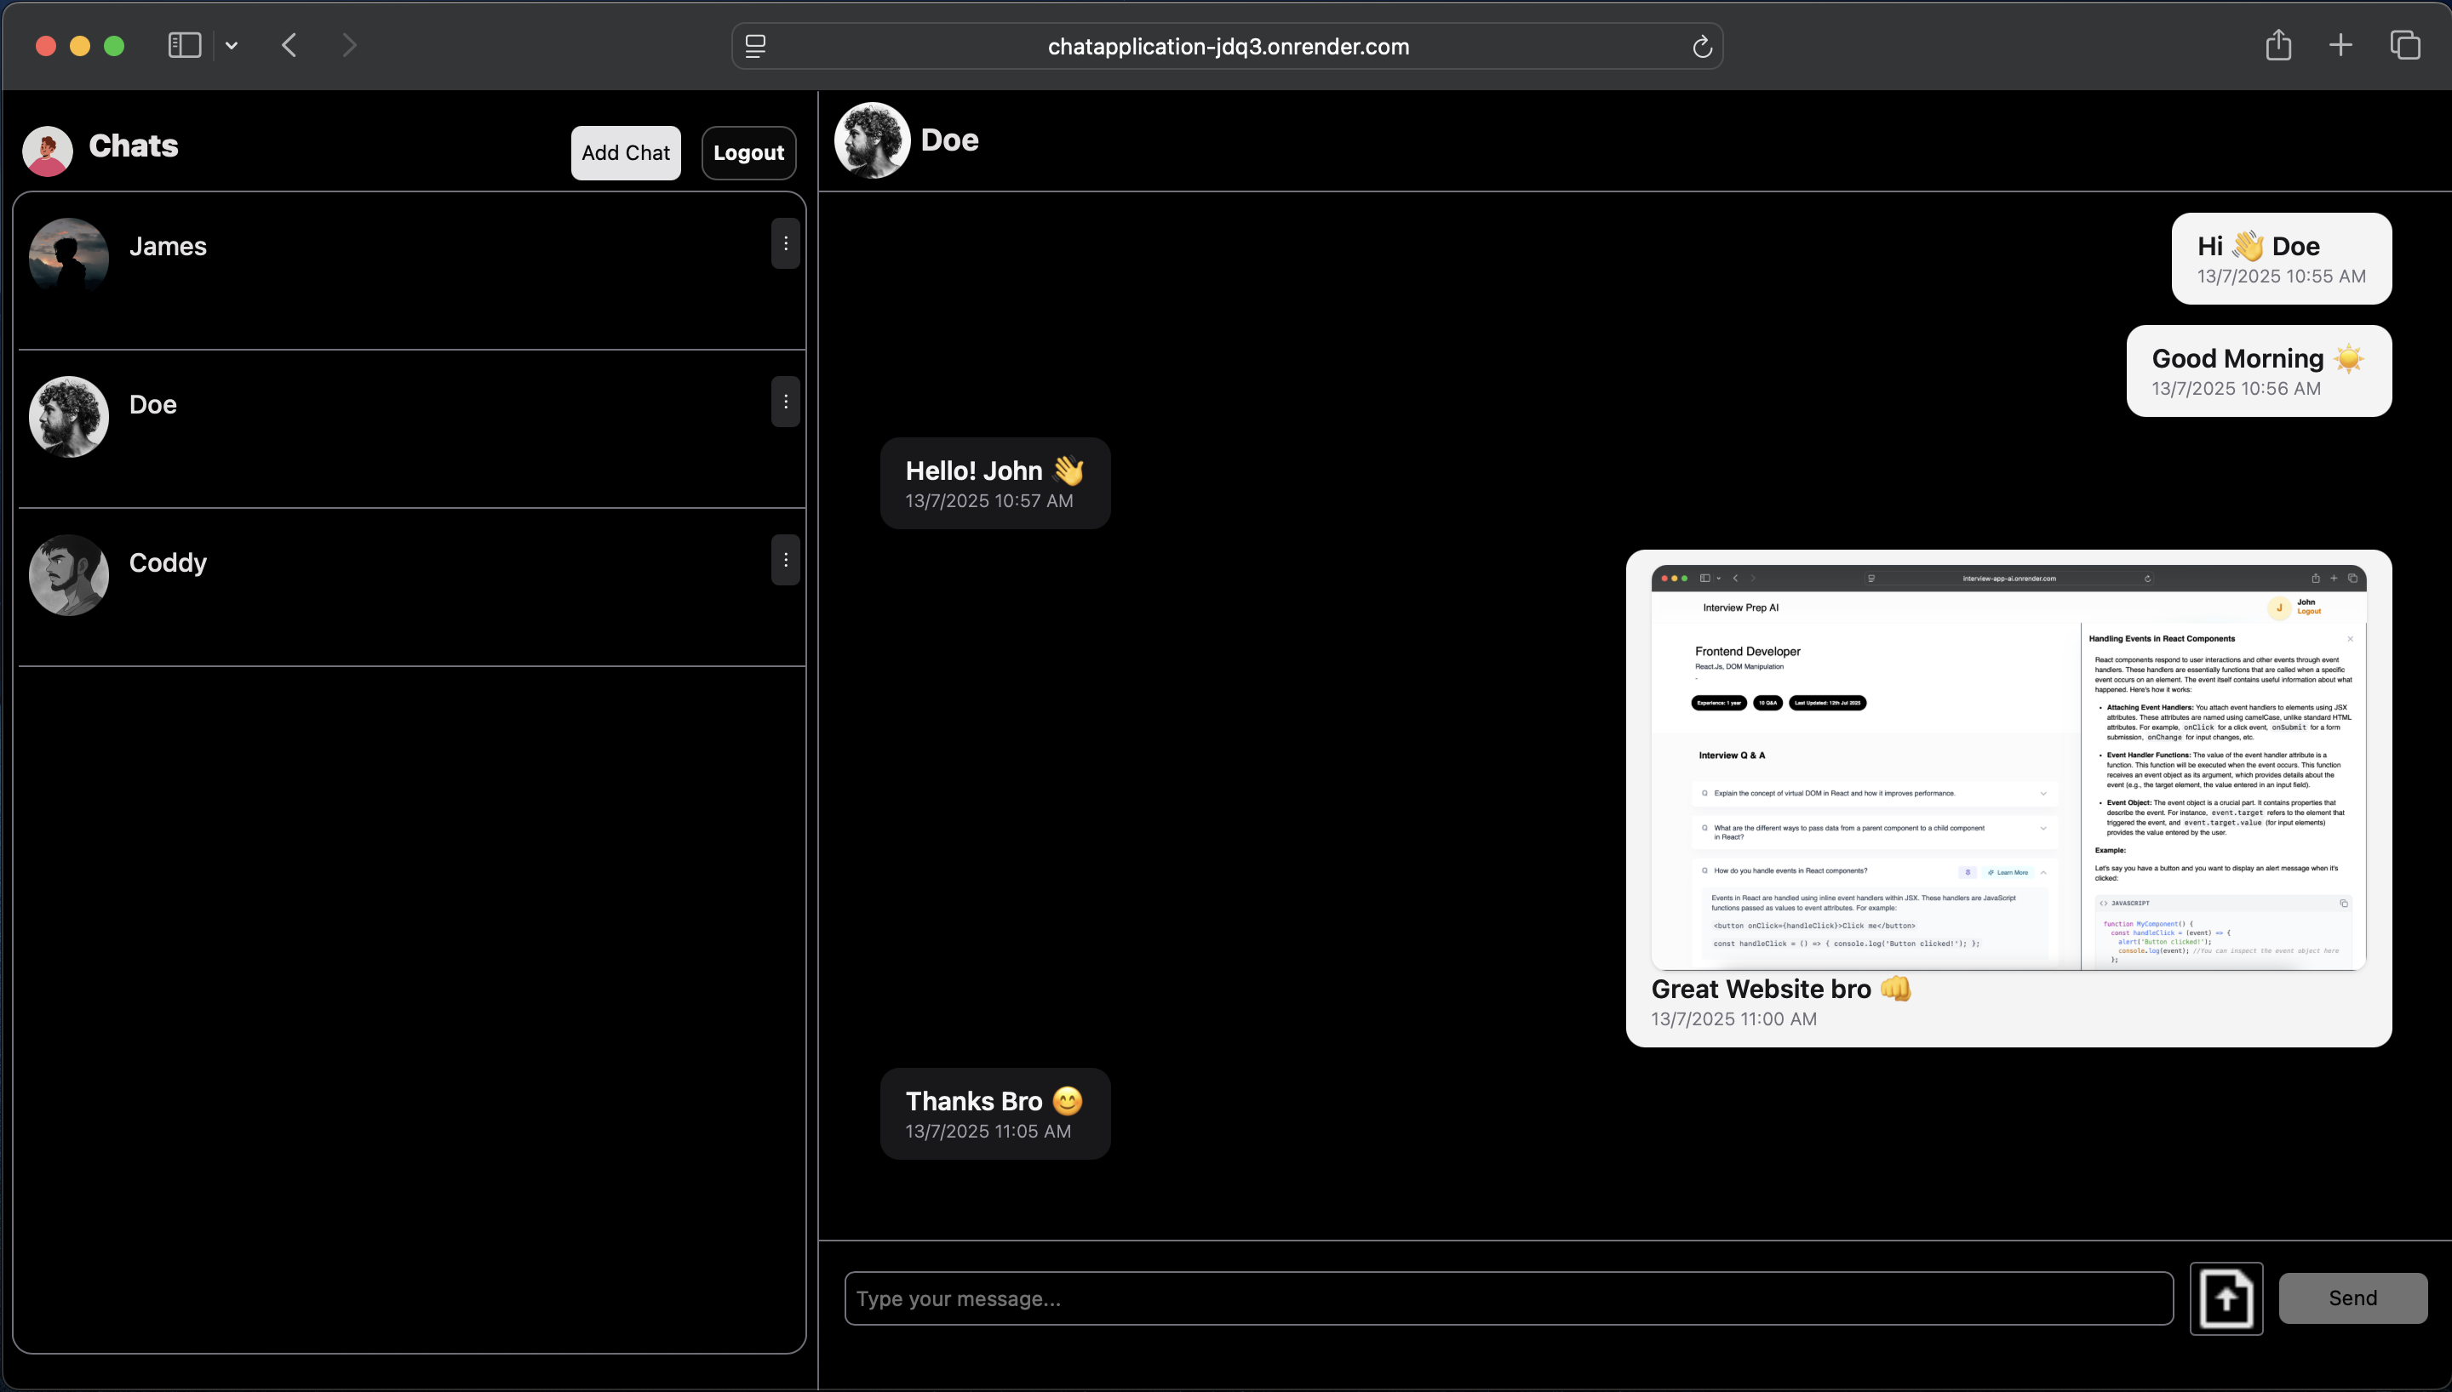Open James chat options menu

[x=785, y=244]
